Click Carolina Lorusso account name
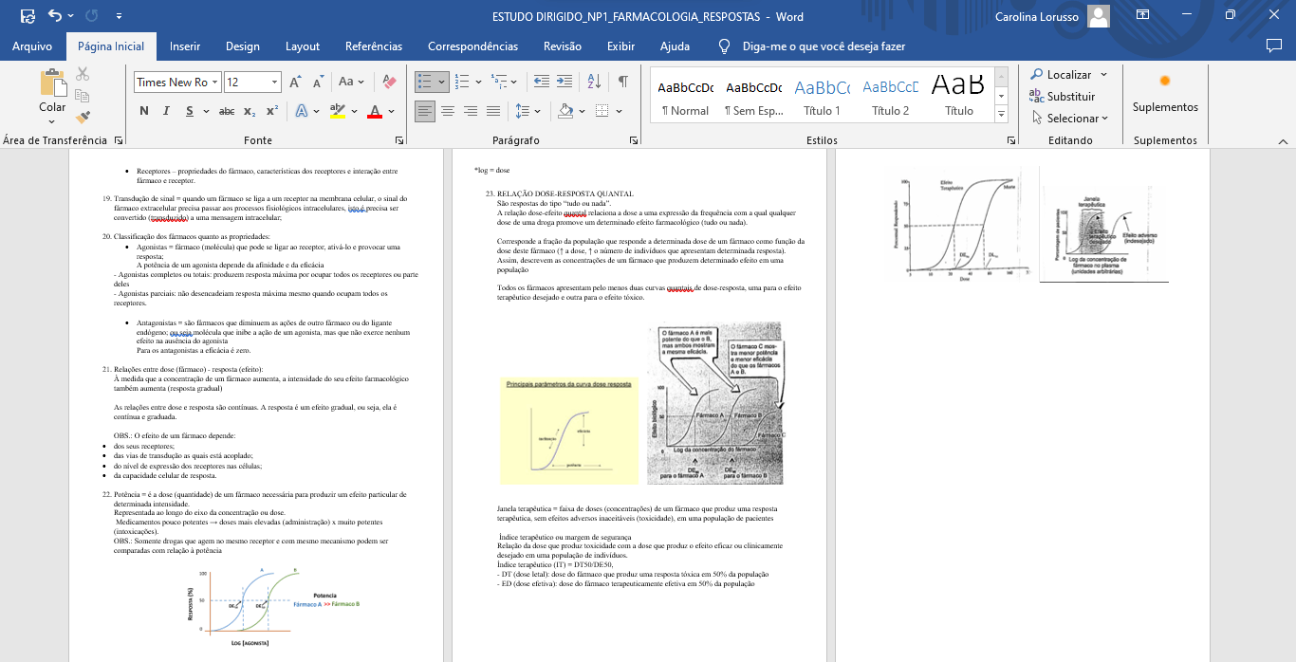Screen dimensions: 1296x662 (1036, 16)
